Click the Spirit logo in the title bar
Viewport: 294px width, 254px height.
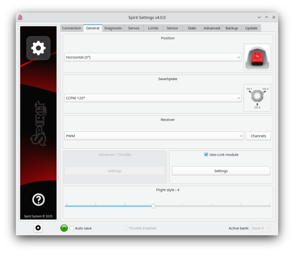click(20, 17)
